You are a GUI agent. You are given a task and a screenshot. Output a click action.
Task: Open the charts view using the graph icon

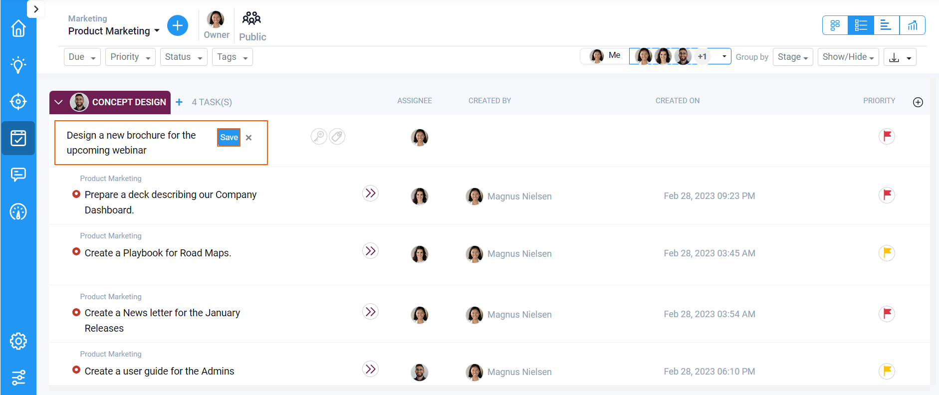913,25
